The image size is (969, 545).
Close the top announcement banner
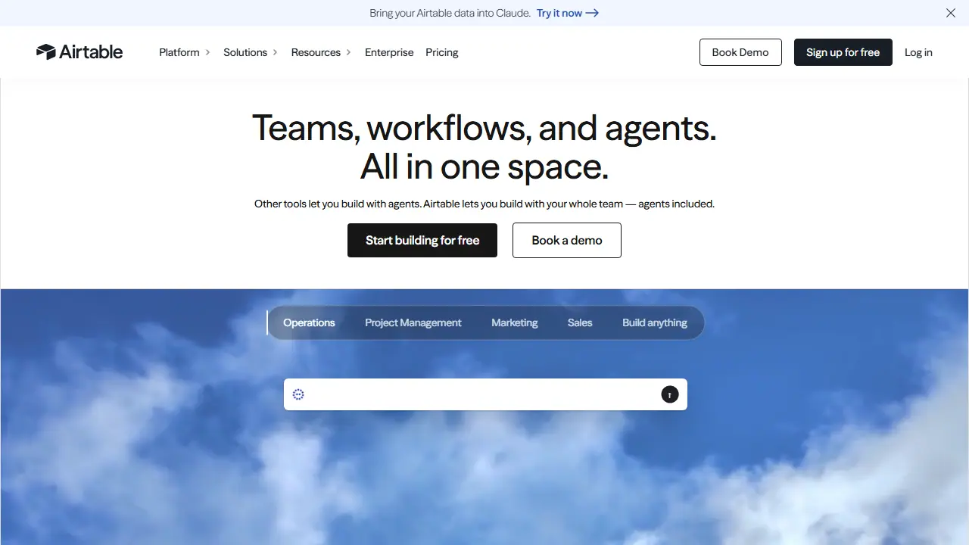pos(951,13)
